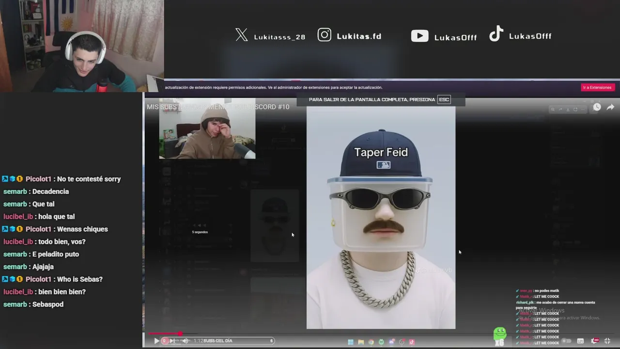Click small overlay chat 'no podes matik'
Image resolution: width=620 pixels, height=349 pixels.
pyautogui.click(x=547, y=291)
